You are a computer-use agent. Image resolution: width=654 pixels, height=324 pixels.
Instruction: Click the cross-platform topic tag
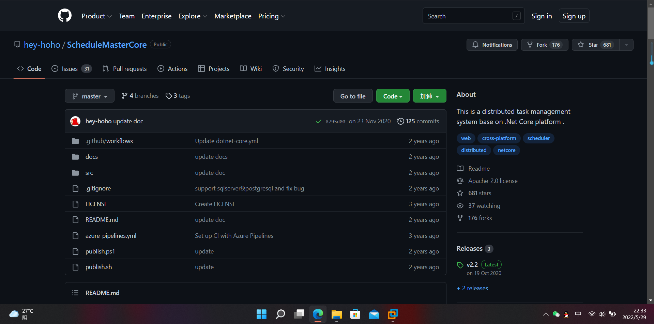499,138
